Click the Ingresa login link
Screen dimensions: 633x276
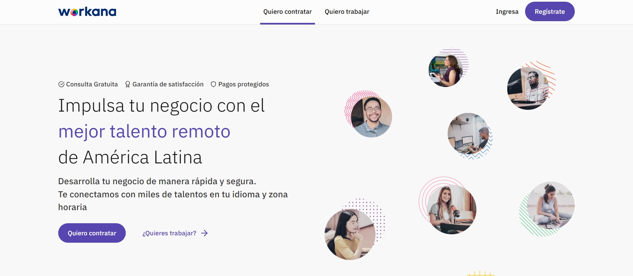point(507,12)
